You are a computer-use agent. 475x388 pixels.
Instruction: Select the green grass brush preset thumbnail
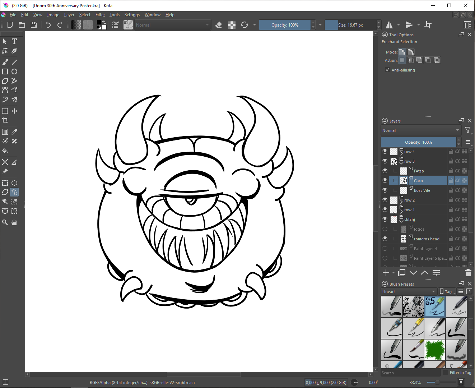[435, 350]
